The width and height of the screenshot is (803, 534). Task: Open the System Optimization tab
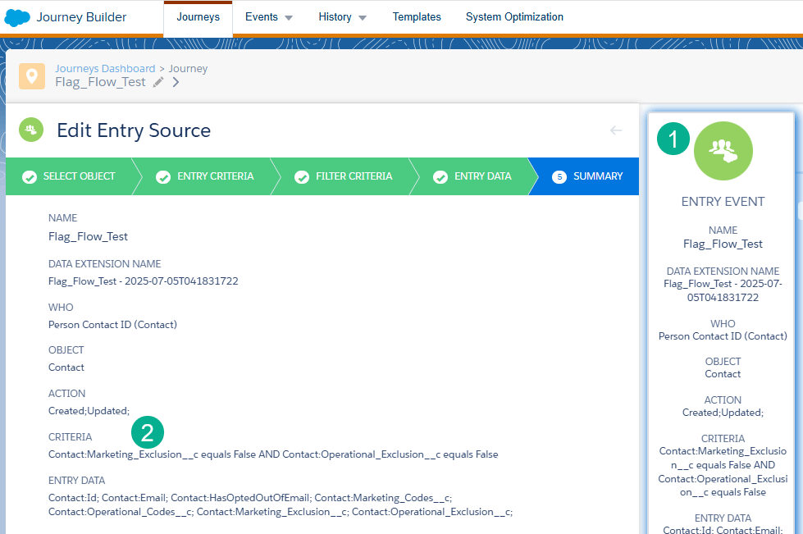tap(514, 17)
